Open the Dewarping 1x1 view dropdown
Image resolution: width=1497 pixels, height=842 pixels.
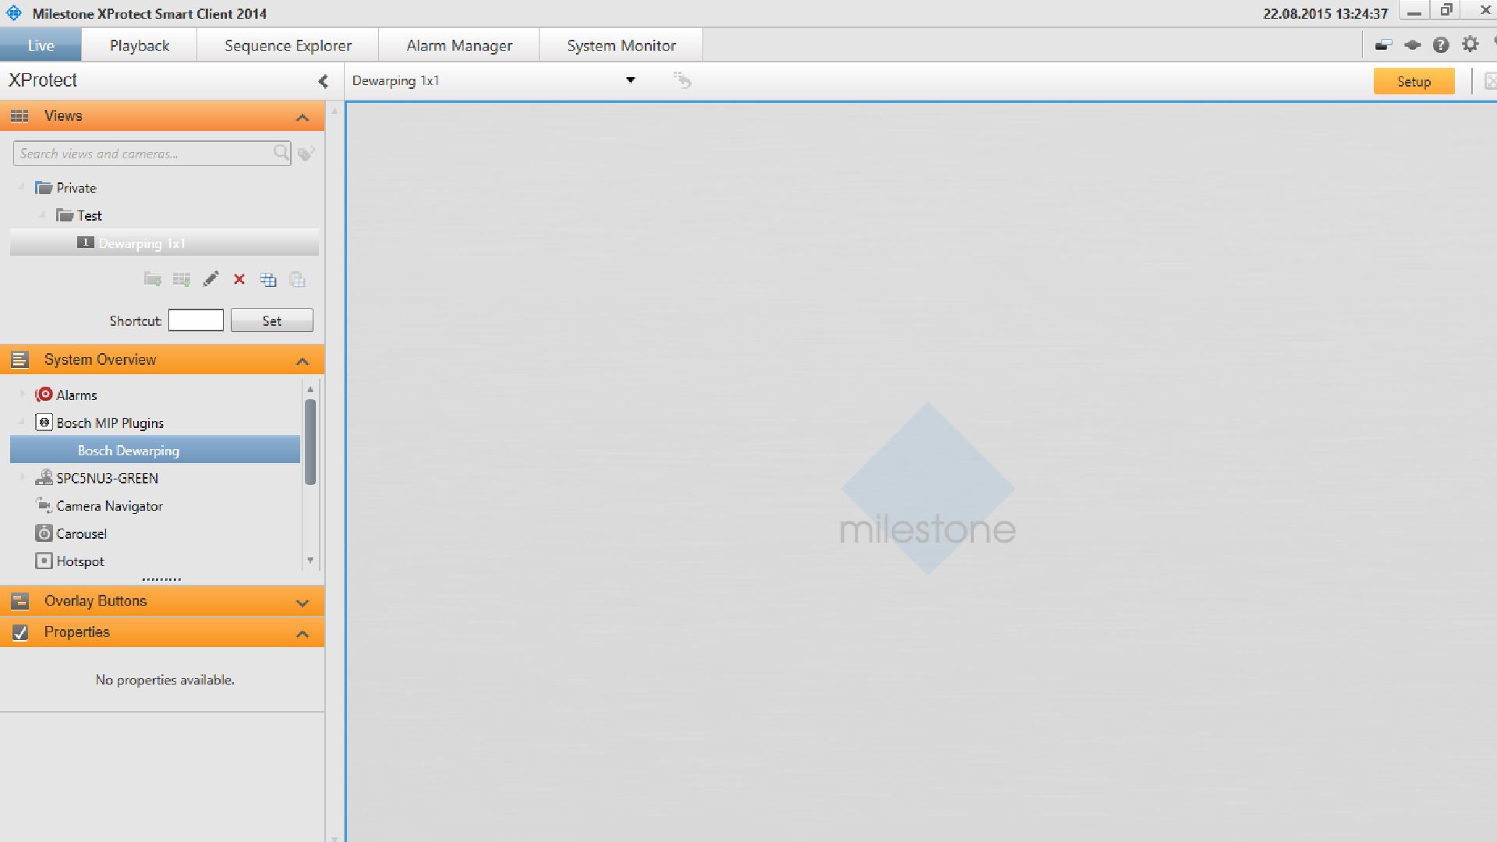631,80
